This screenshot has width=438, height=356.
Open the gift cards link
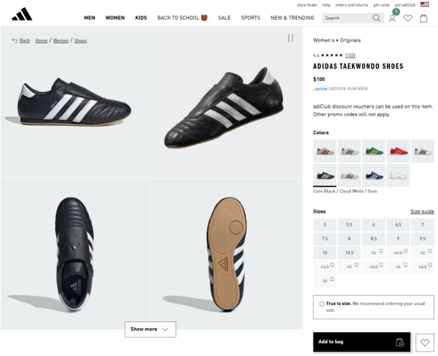pyautogui.click(x=381, y=5)
